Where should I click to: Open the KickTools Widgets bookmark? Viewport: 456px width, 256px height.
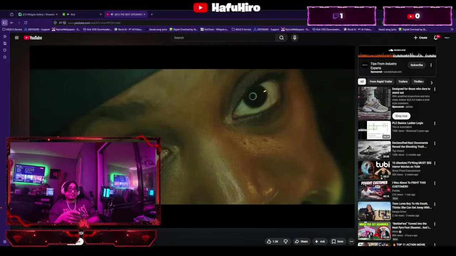[214, 30]
